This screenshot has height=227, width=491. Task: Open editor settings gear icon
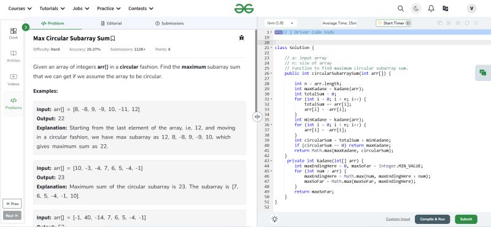point(458,23)
